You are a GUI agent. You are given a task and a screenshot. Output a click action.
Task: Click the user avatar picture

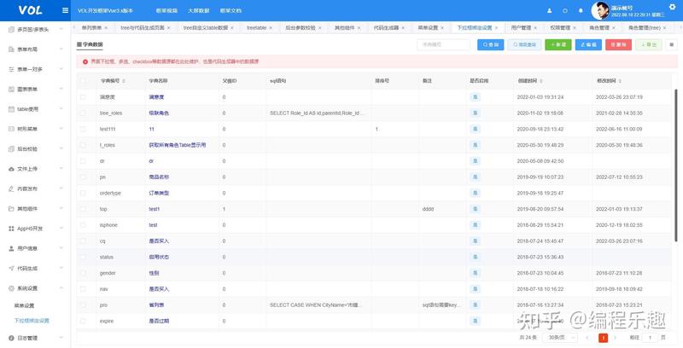(x=600, y=10)
